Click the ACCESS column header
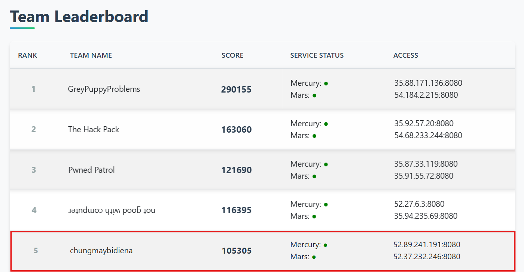The width and height of the screenshot is (524, 272). 406,55
